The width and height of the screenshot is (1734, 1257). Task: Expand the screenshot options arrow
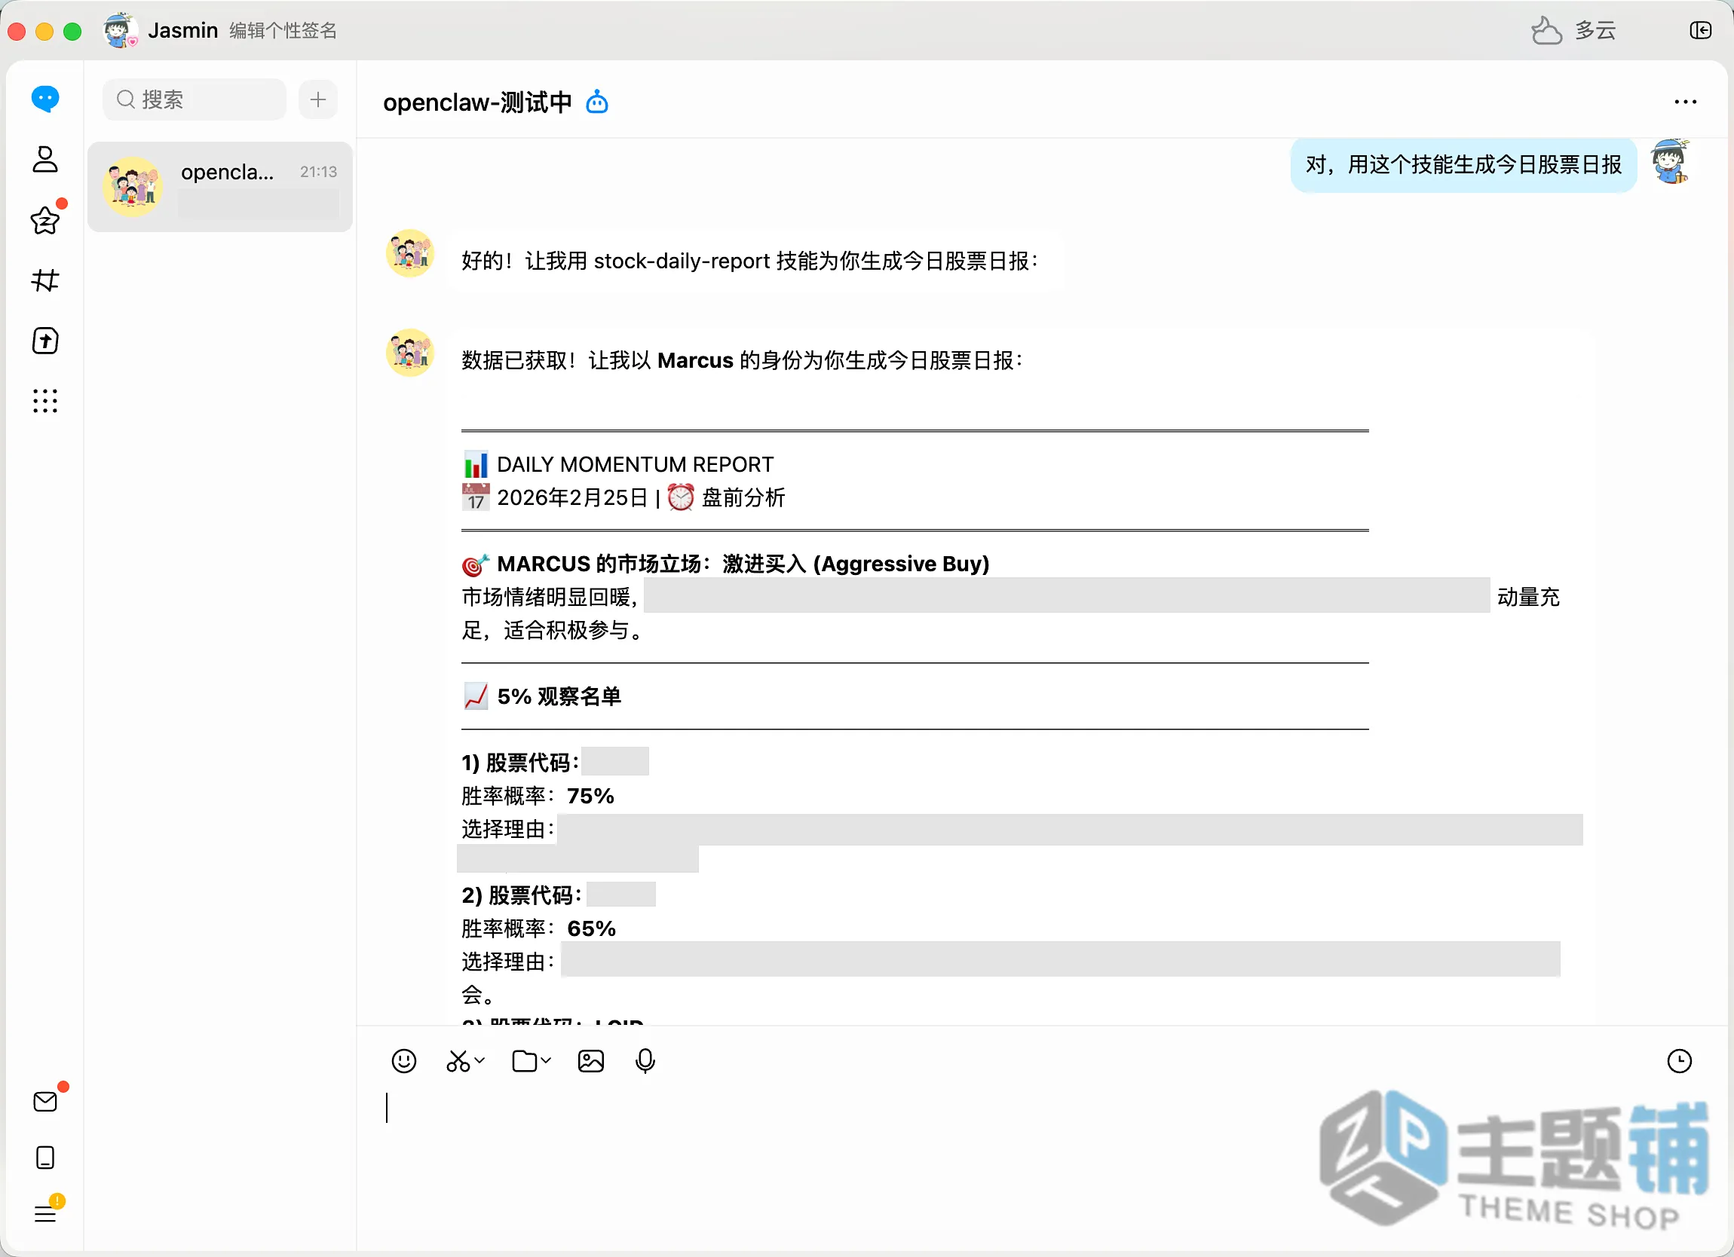click(479, 1060)
